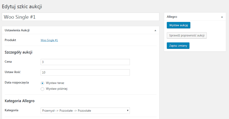Click the Edytuj szkic aukcji page title

[22, 6]
